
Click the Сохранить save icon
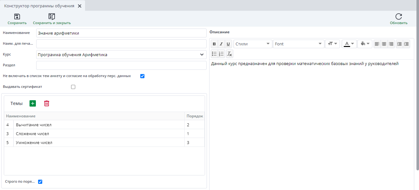[17, 17]
